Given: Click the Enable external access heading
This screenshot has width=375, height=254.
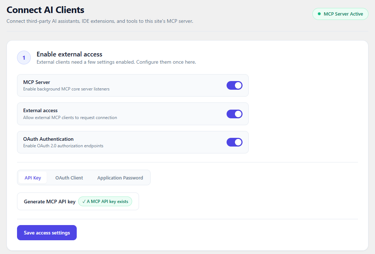Looking at the screenshot, I should pos(69,54).
